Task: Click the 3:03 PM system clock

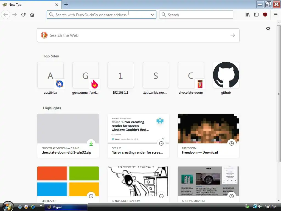Action: pyautogui.click(x=270, y=207)
